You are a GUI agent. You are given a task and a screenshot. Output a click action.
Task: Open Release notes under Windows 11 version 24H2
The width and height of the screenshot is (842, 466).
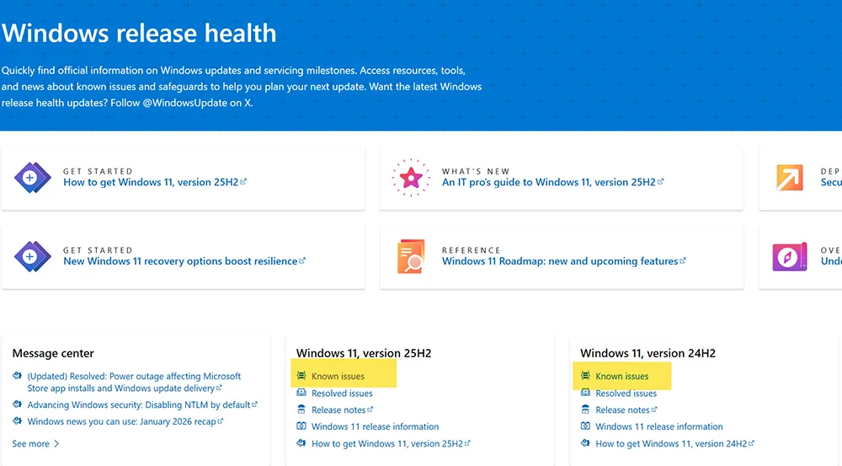pos(626,410)
